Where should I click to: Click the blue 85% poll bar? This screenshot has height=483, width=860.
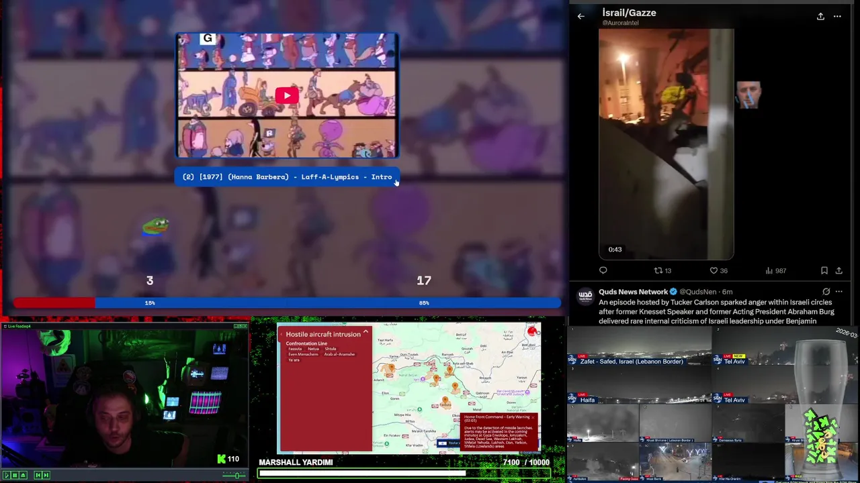[x=328, y=303]
